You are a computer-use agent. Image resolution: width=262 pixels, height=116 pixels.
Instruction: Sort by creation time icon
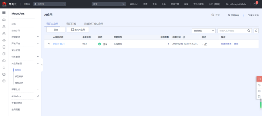(x=184, y=37)
